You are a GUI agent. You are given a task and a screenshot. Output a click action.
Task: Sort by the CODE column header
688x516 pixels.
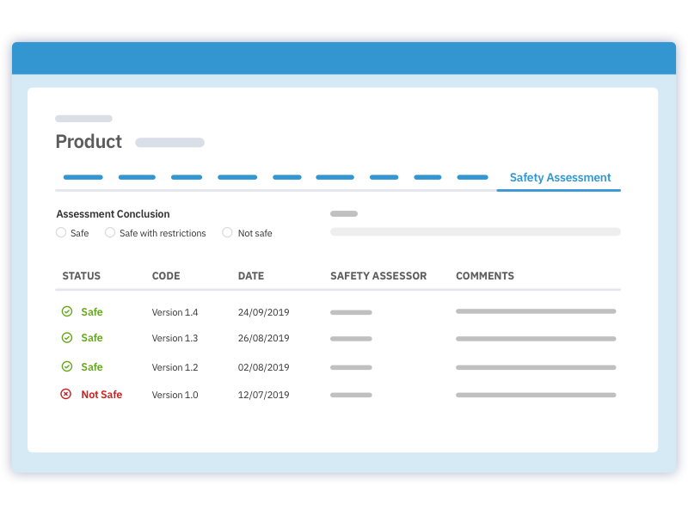pyautogui.click(x=166, y=276)
